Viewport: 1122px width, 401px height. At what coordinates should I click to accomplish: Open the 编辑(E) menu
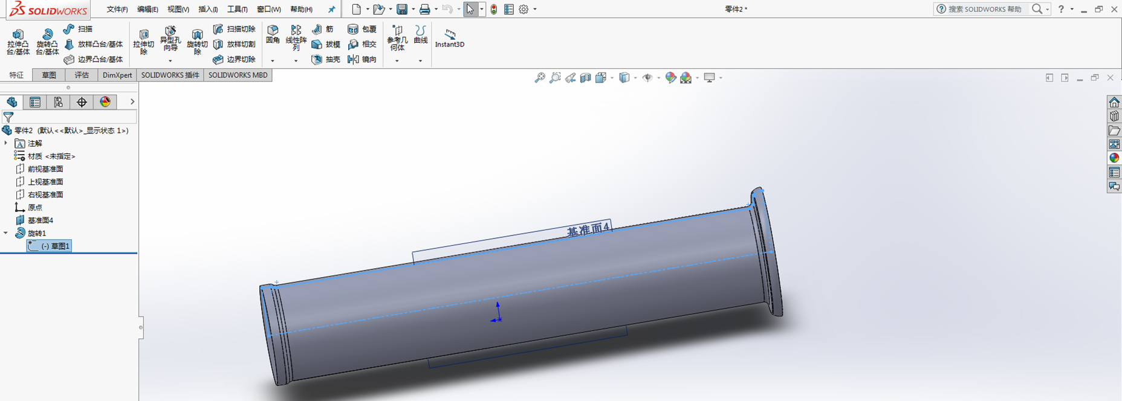148,9
